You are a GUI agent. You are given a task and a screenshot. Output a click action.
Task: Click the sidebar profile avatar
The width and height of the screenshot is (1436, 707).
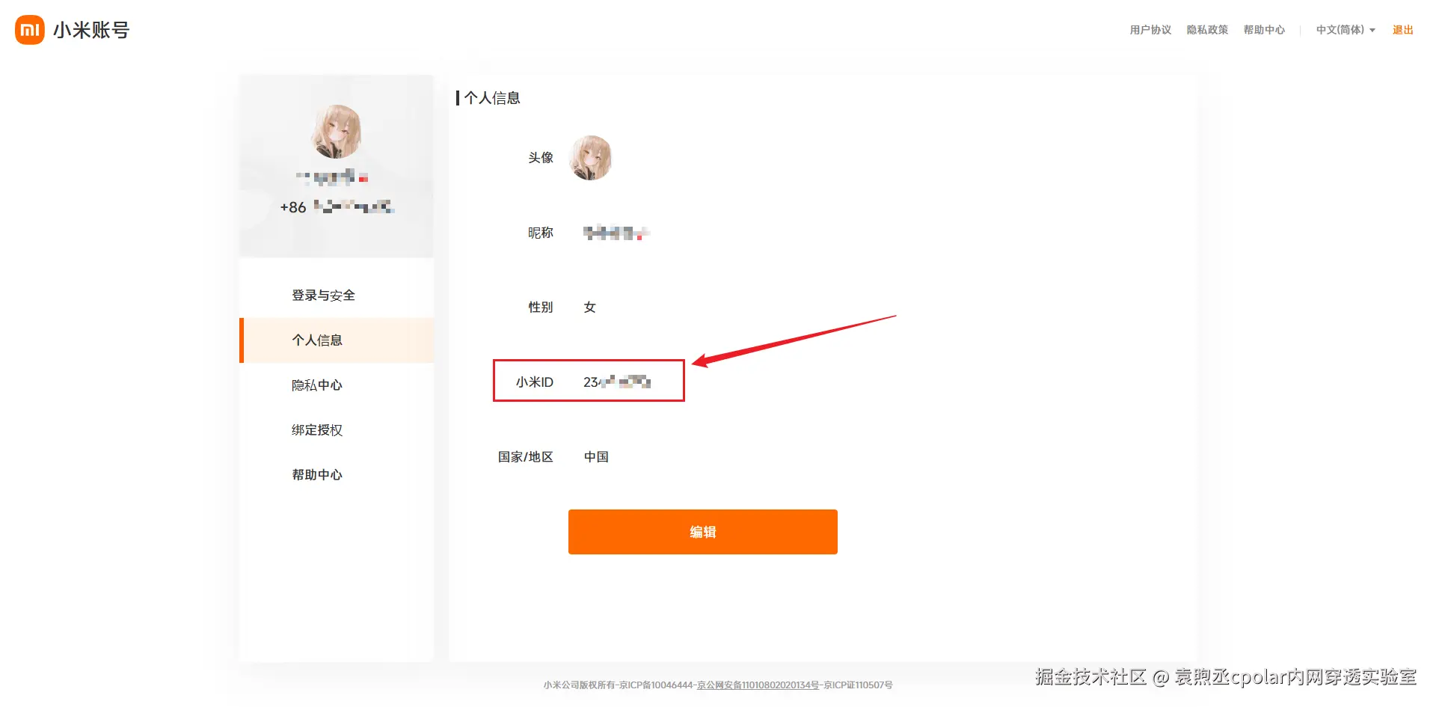[x=337, y=132]
